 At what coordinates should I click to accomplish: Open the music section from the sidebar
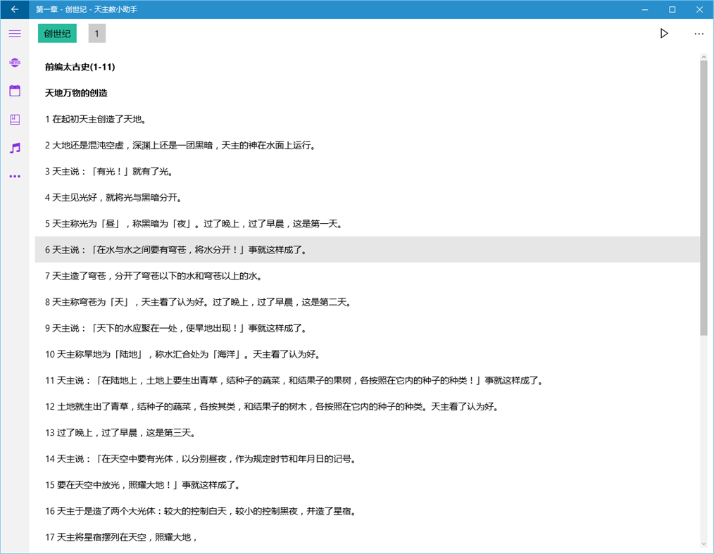pyautogui.click(x=14, y=148)
